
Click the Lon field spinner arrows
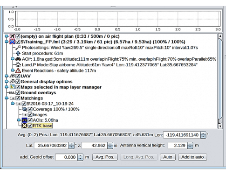pyautogui.click(x=203, y=135)
